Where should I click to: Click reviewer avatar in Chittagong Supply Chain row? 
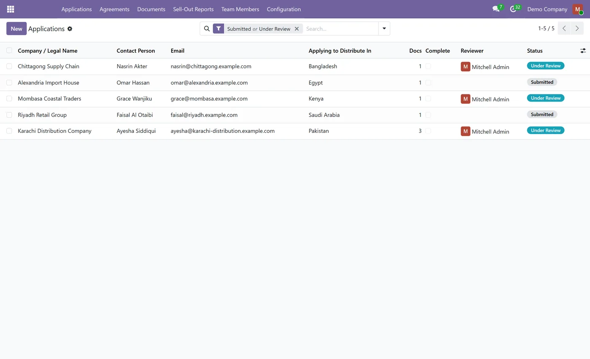coord(465,67)
